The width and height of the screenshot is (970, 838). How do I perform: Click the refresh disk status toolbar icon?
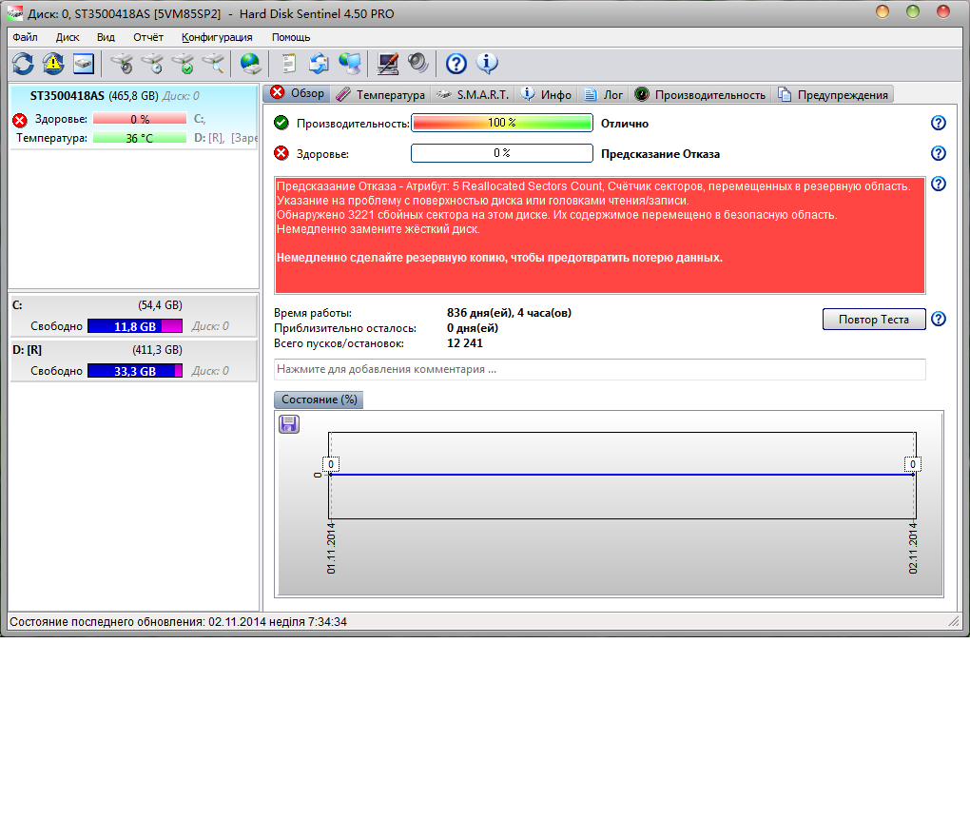[23, 64]
